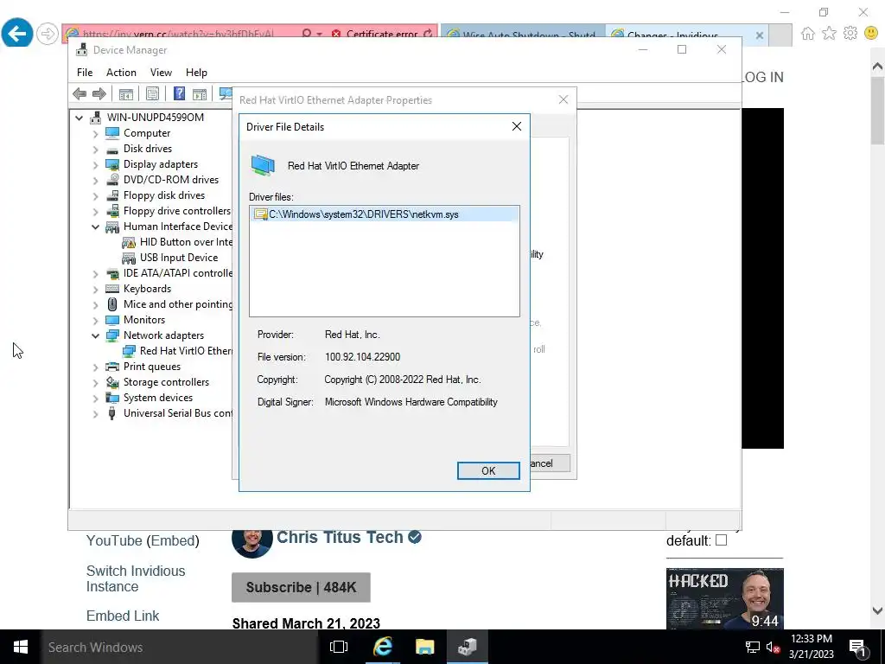Click the Device Manager taskbar icon

click(468, 647)
